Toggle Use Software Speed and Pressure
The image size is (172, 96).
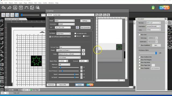tap(50, 37)
